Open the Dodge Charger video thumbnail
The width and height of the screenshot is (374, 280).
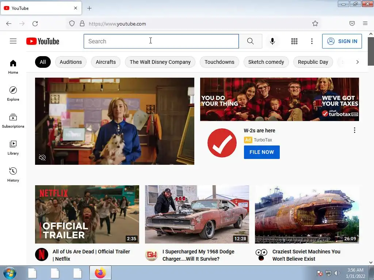(x=197, y=214)
